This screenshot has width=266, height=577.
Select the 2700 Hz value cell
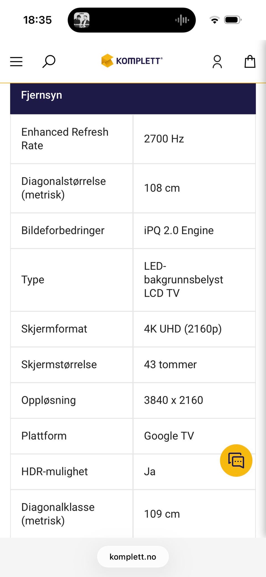[194, 139]
